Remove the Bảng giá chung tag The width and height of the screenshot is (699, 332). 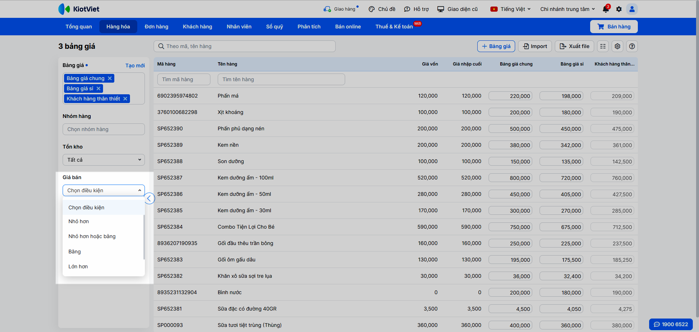click(x=110, y=78)
